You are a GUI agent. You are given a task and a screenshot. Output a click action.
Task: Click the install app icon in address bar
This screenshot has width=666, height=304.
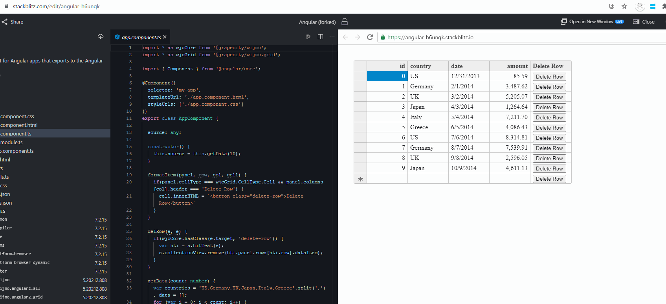click(x=611, y=6)
